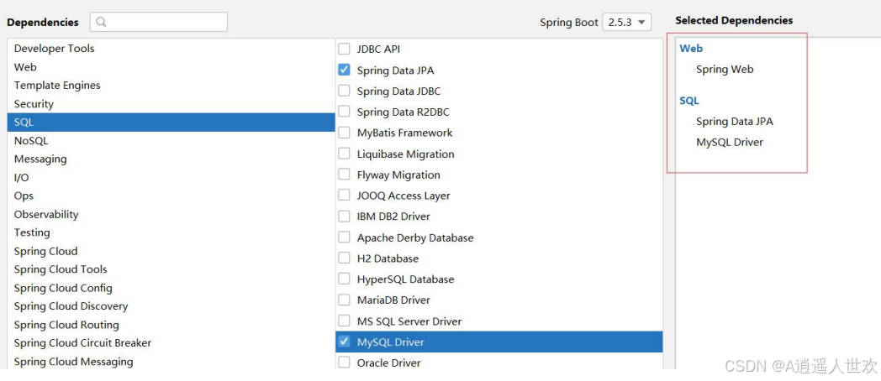The image size is (881, 381).
Task: Open the Spring Cloud category
Action: pyautogui.click(x=171, y=251)
